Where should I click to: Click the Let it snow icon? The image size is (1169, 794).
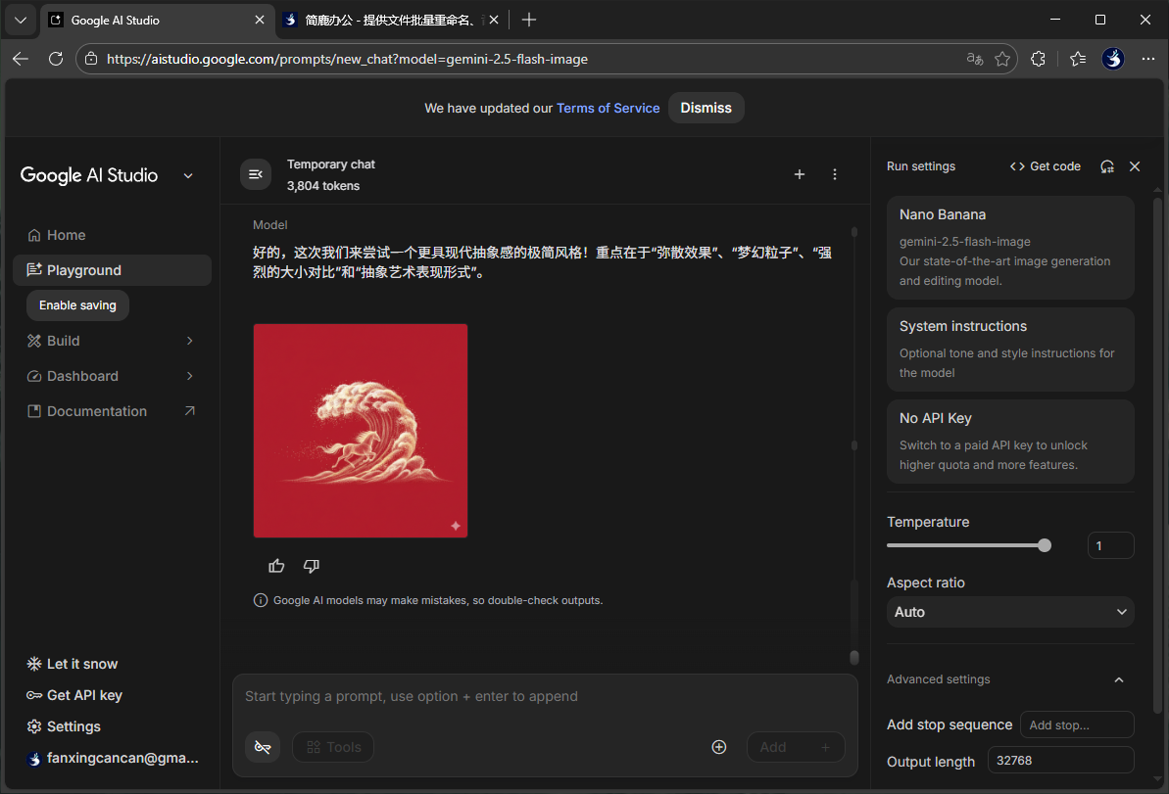pyautogui.click(x=34, y=664)
